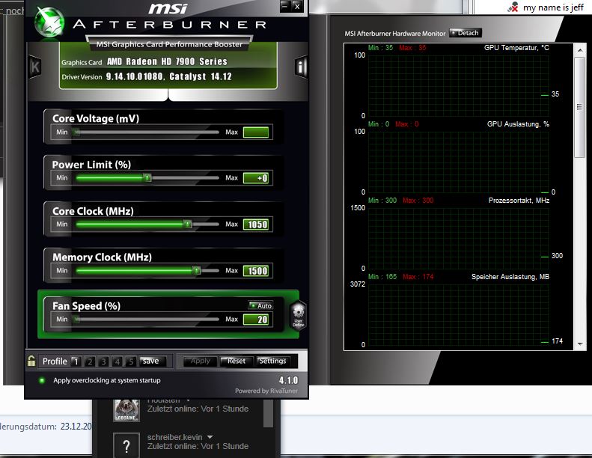This screenshot has width=592, height=458.
Task: Click the Powered by RivaTuner text
Action: pyautogui.click(x=266, y=391)
